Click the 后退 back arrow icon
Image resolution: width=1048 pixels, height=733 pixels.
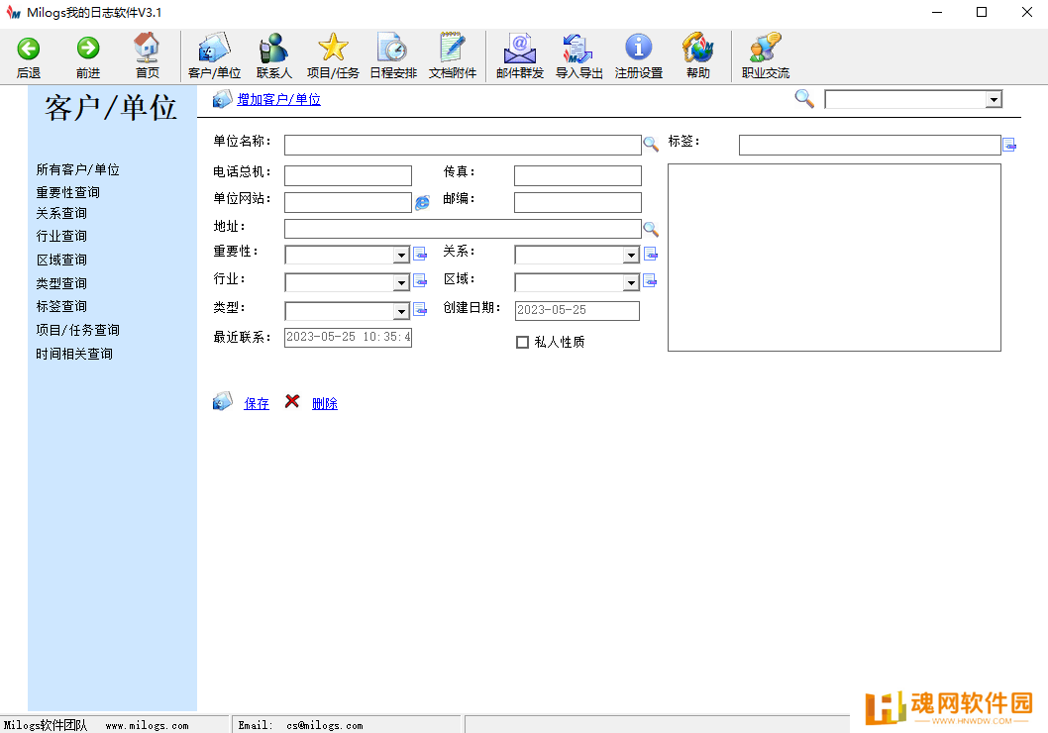click(29, 49)
